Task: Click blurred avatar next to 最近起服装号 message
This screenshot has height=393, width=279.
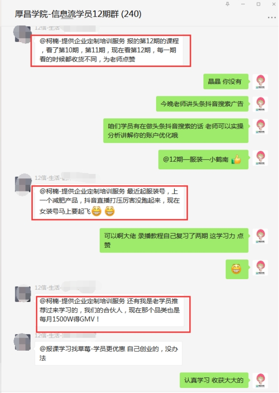Action: click(23, 184)
